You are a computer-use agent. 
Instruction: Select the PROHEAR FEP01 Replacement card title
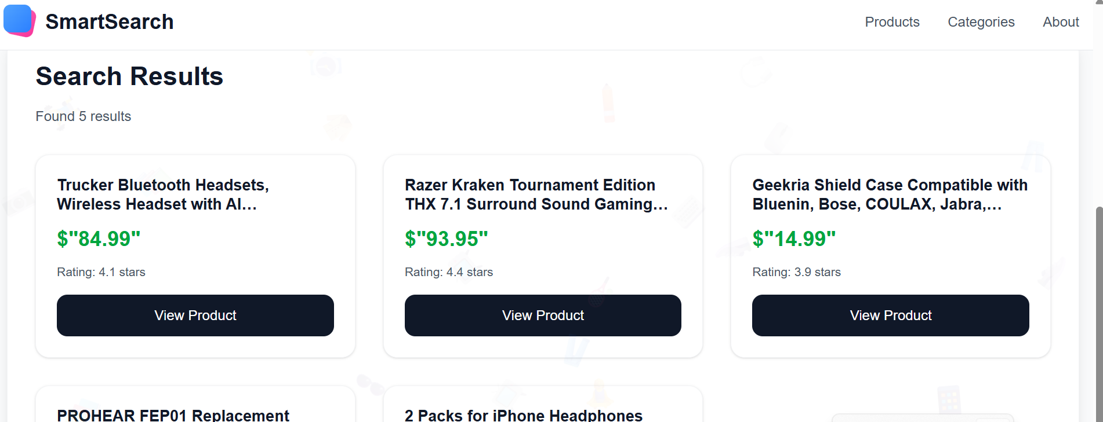(x=173, y=414)
